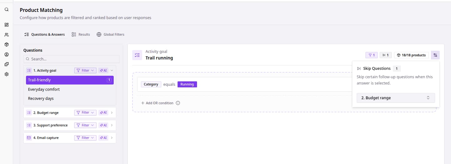The image size is (451, 164).
Task: Open the products box icon in sidebar
Action: point(7,44)
